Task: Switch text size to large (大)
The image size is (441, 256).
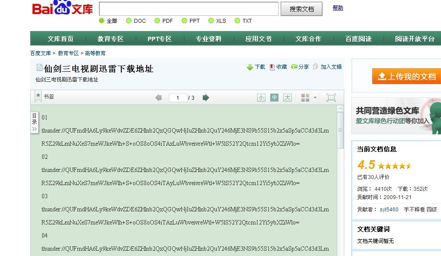Action: click(287, 98)
